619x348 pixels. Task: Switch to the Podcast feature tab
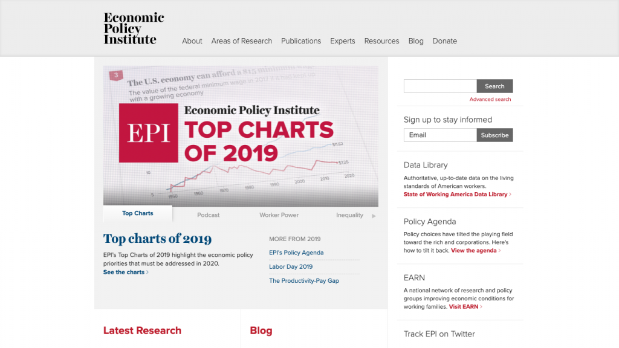click(209, 215)
